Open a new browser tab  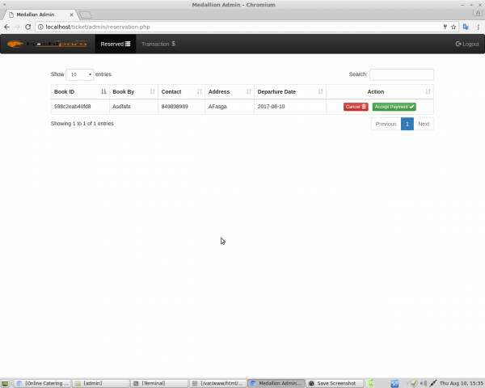tap(86, 15)
